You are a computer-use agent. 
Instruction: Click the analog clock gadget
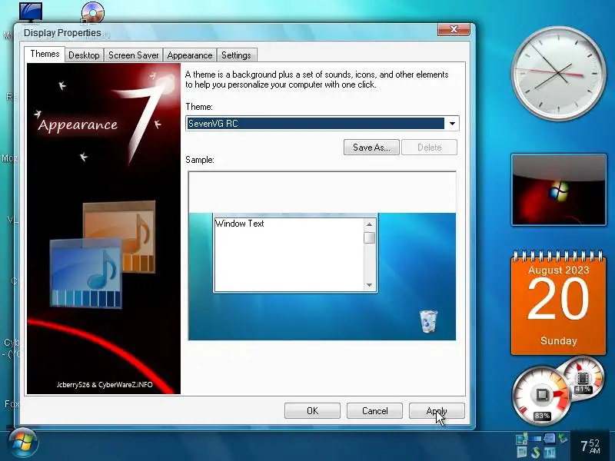point(559,73)
